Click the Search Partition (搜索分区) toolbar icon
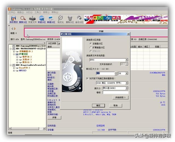 (23, 19)
